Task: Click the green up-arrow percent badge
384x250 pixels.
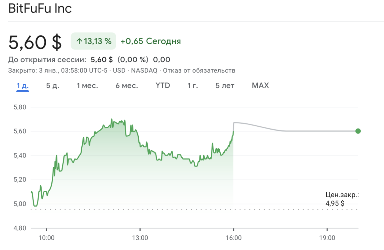Action: (94, 41)
